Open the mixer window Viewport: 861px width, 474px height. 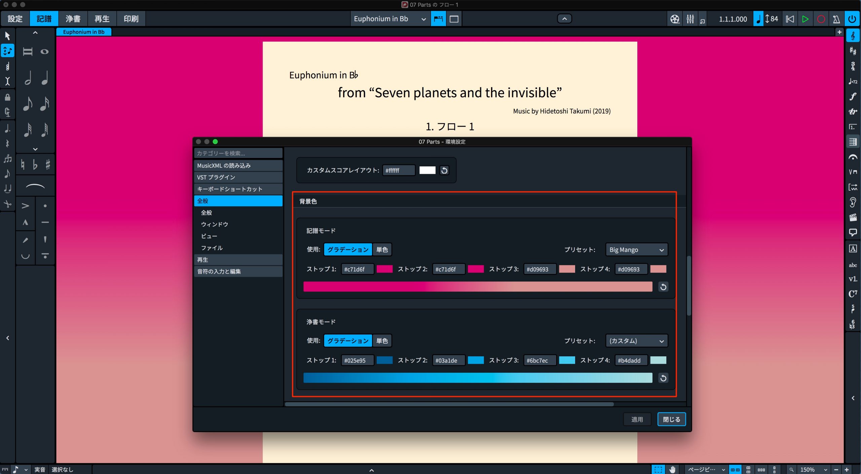click(x=690, y=19)
